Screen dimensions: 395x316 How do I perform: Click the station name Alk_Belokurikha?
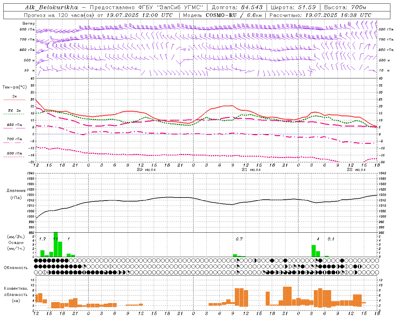pos(52,7)
